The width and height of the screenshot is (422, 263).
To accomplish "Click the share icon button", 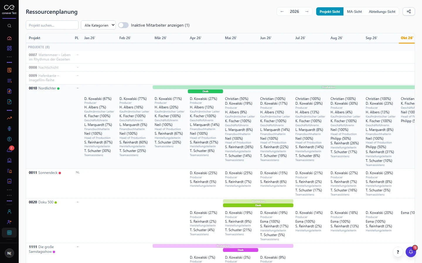I will (x=409, y=11).
